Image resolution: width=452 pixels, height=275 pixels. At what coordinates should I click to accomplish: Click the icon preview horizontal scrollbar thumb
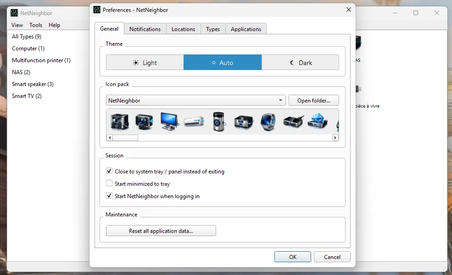pos(125,138)
